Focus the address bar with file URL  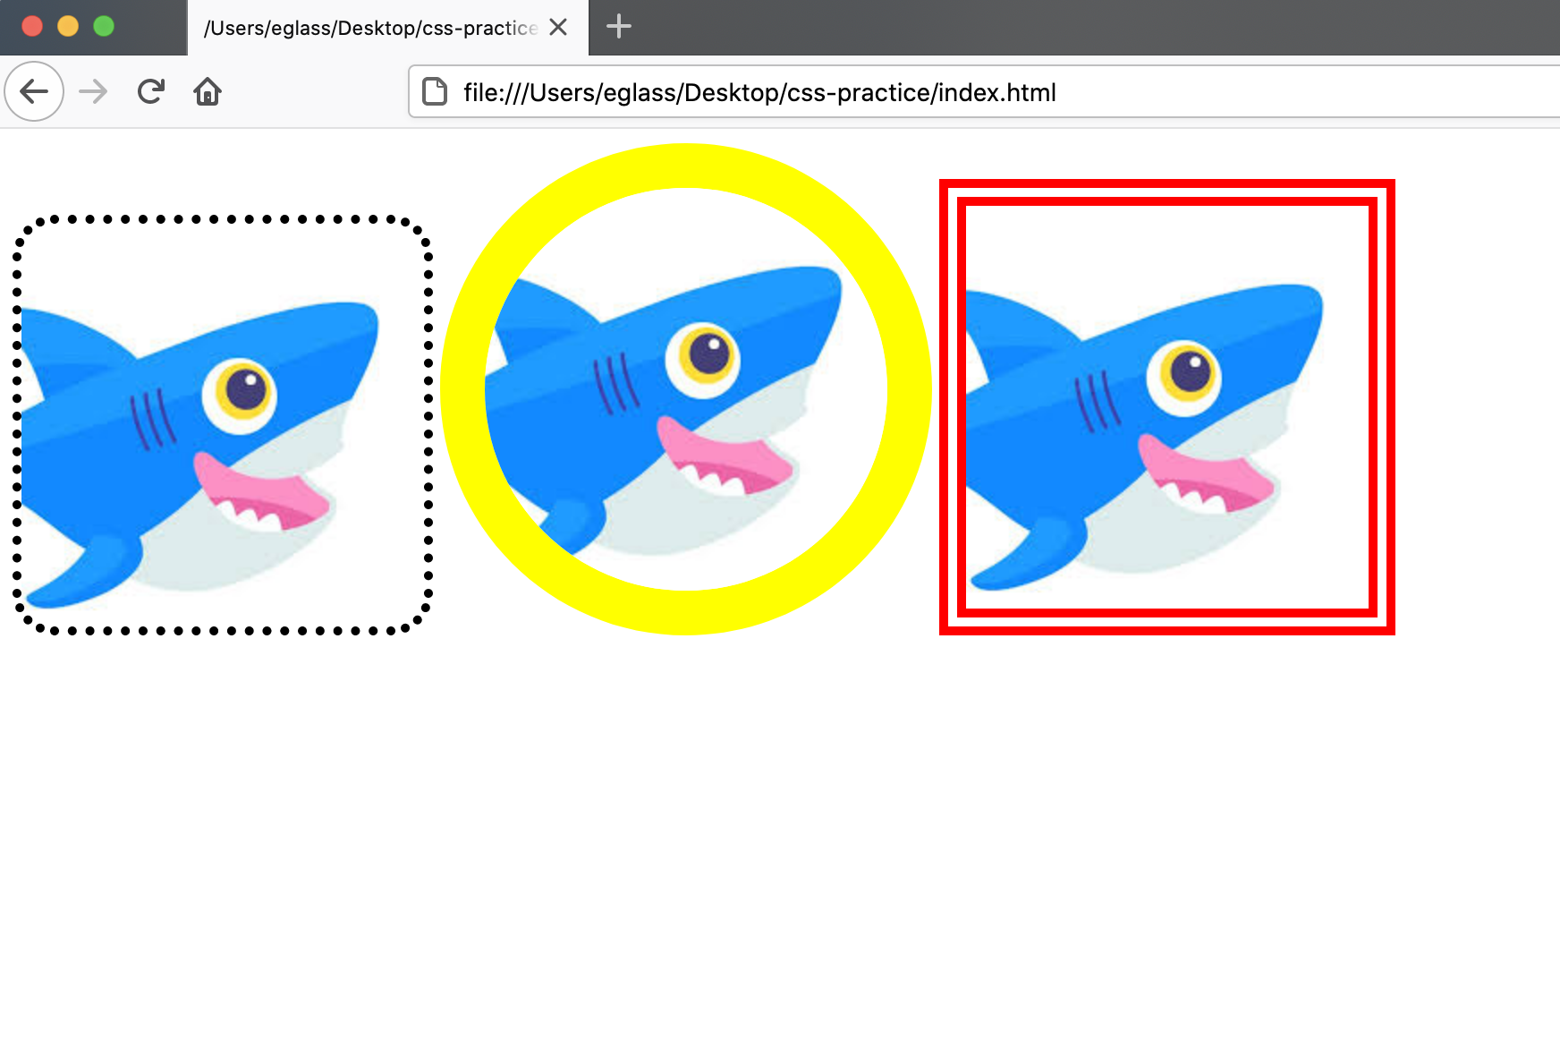tap(984, 91)
